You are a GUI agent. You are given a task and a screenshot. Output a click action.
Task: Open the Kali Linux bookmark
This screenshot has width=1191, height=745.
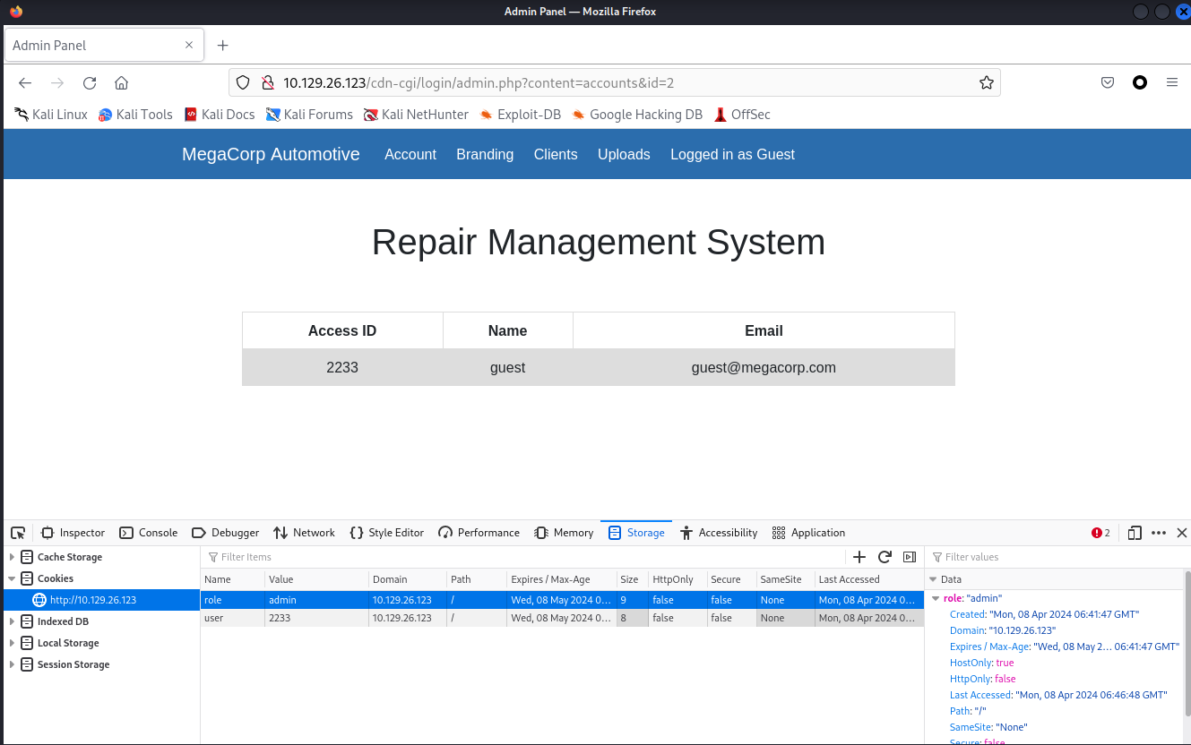51,115
